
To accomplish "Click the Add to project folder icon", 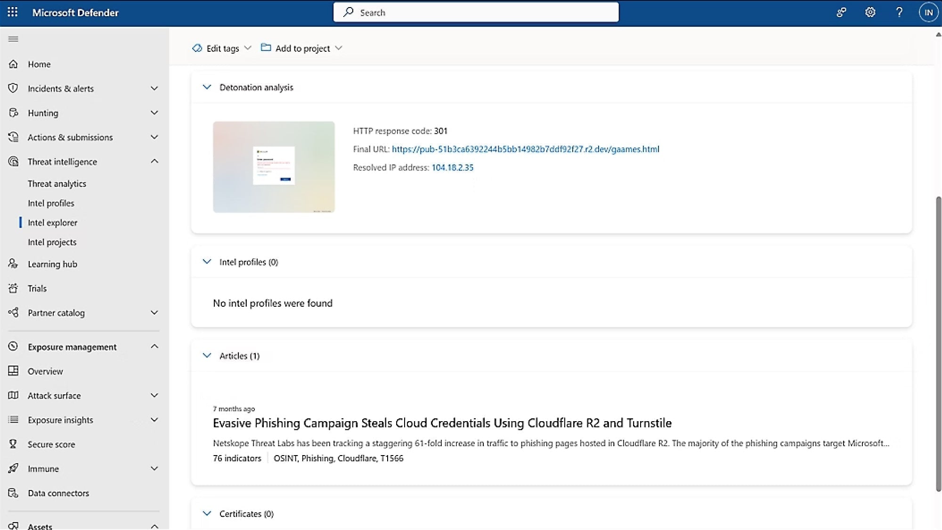I will click(266, 48).
